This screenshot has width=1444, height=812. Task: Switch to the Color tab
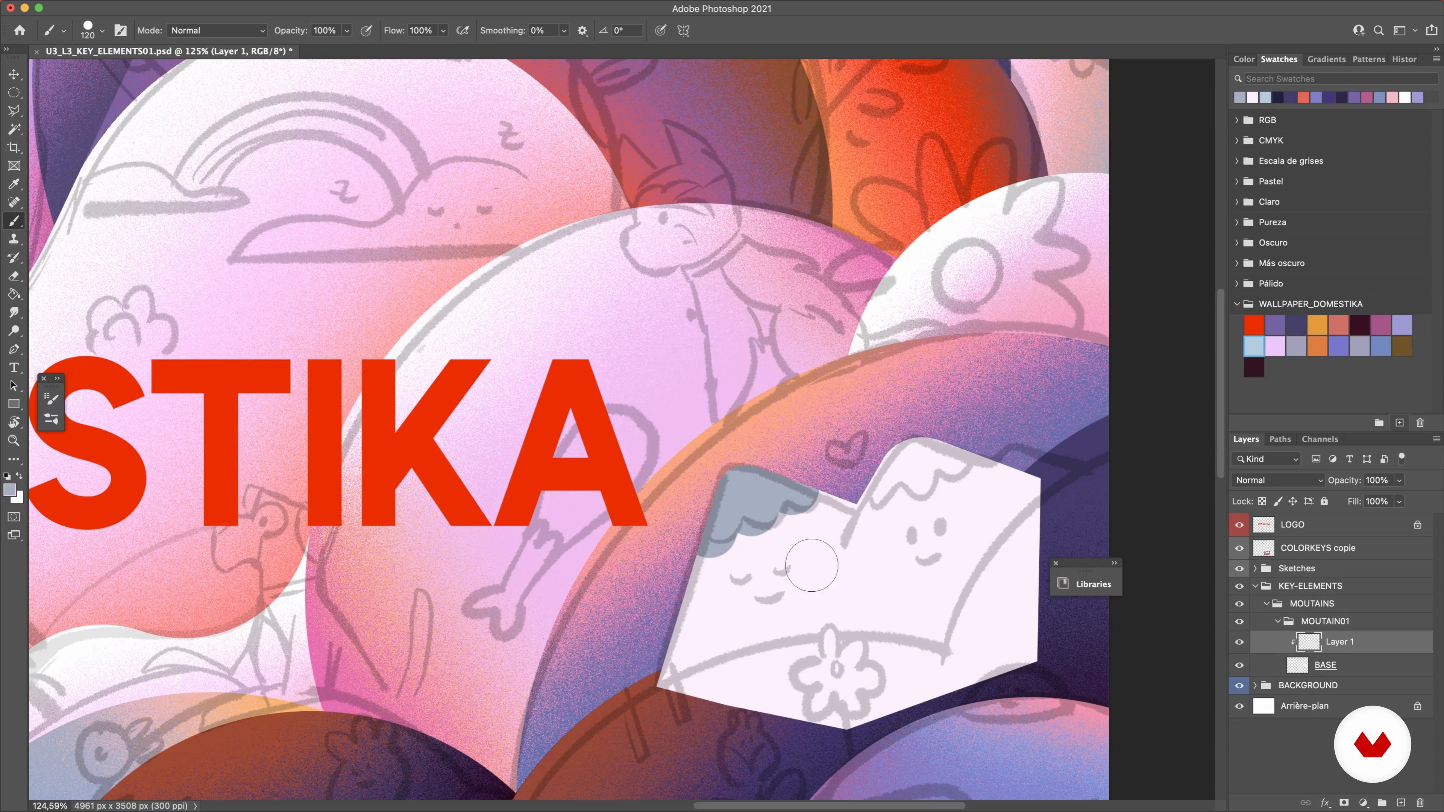tap(1243, 59)
